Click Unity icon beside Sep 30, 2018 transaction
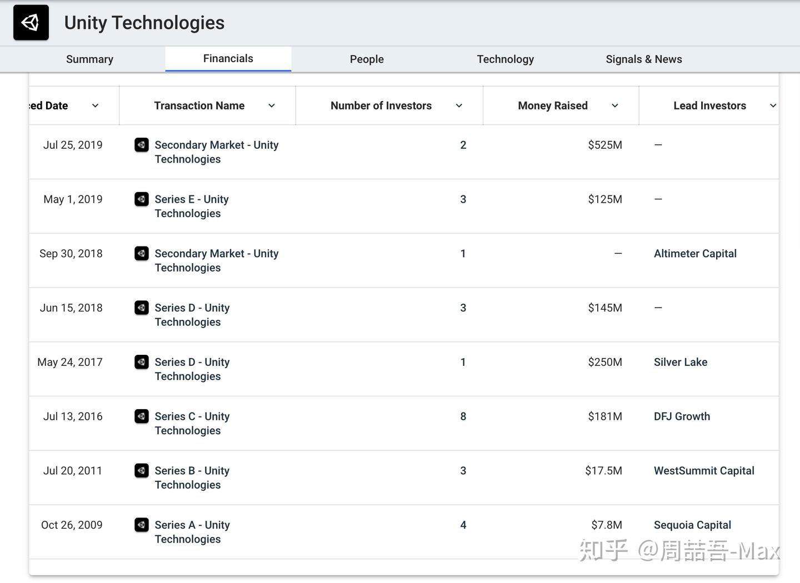Image resolution: width=800 pixels, height=583 pixels. tap(142, 254)
